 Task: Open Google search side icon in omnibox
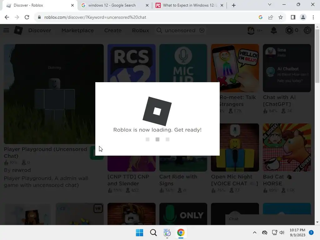(260, 17)
